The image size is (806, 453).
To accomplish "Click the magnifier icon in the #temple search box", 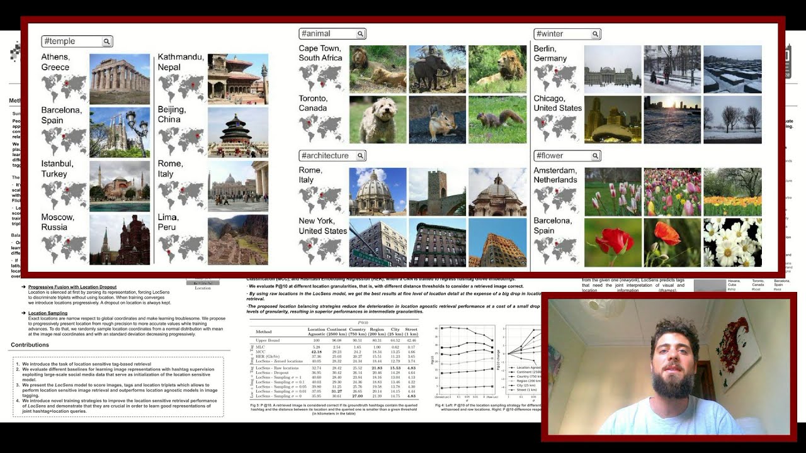I will [106, 42].
